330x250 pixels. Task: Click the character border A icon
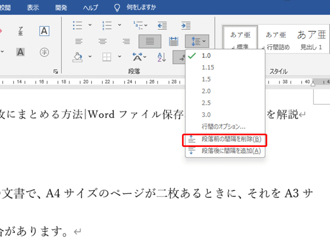pyautogui.click(x=44, y=31)
